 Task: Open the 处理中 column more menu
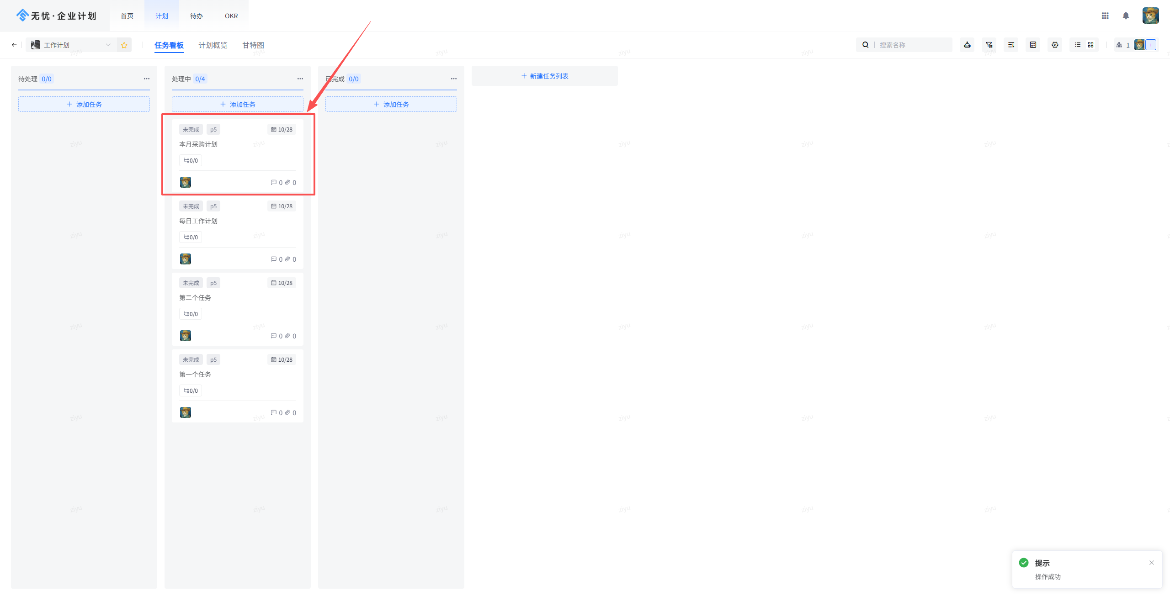click(300, 79)
